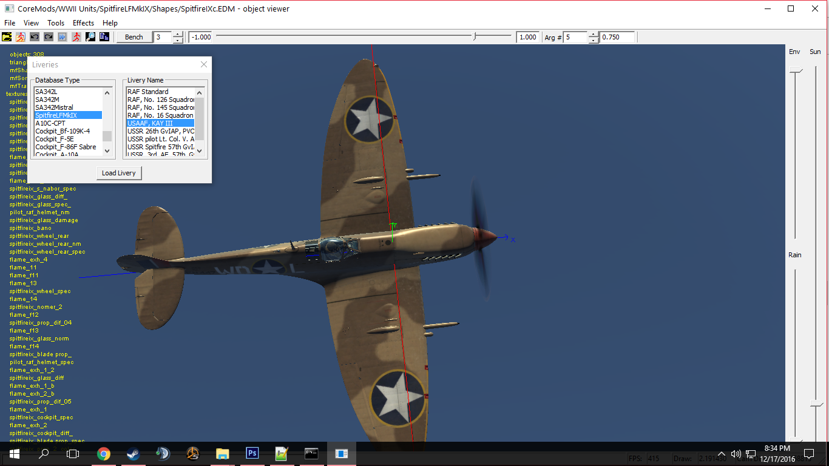829x466 pixels.
Task: Select USSR 26th GvIAP livery
Action: pyautogui.click(x=160, y=131)
